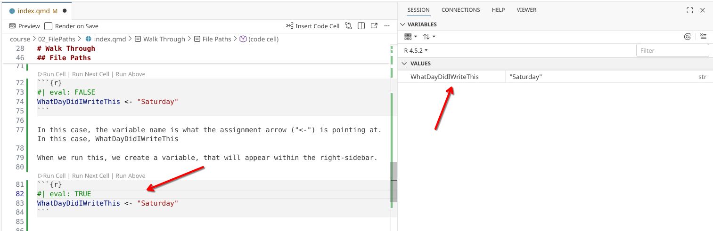Screen dimensions: 713x231
Task: Maximize the session panel
Action: [x=690, y=10]
